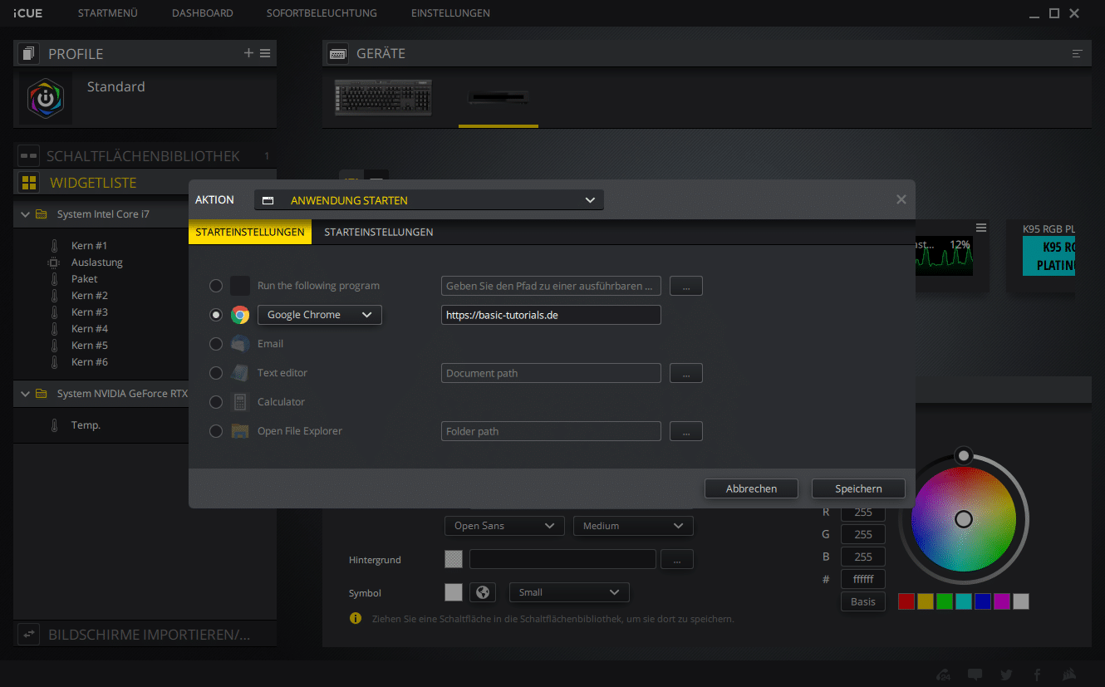
Task: Click the URL field with basic-tutorials.de
Action: [550, 315]
